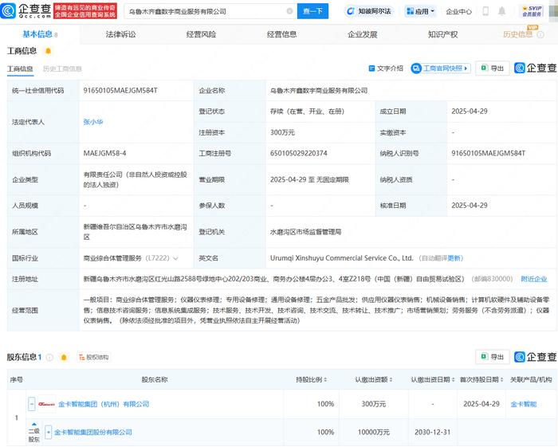
Task: Click the 金卡智能 company logo thumbnail
Action: [46, 404]
